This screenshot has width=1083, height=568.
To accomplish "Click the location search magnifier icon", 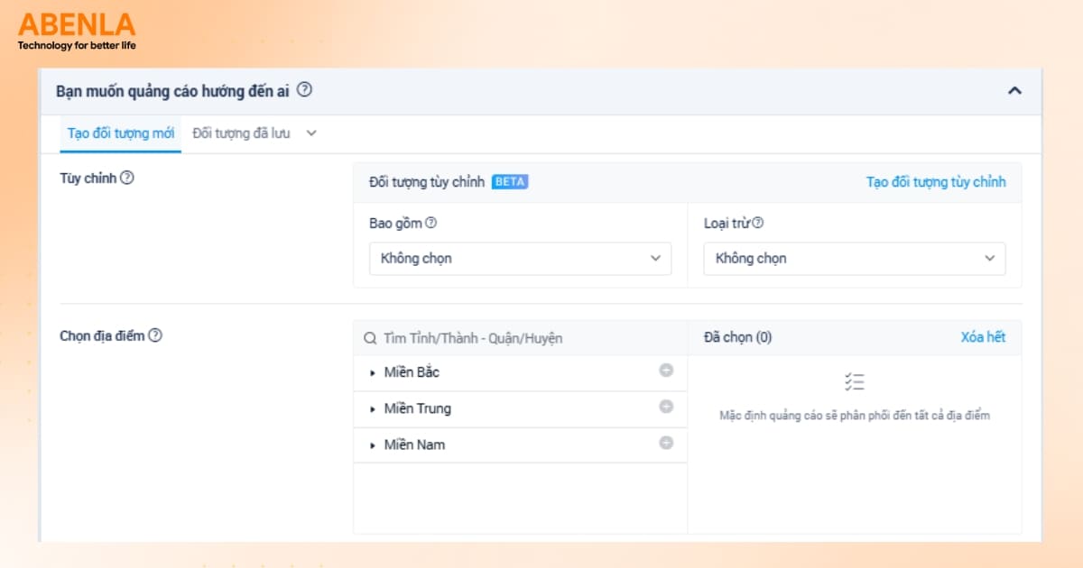I will coord(370,338).
